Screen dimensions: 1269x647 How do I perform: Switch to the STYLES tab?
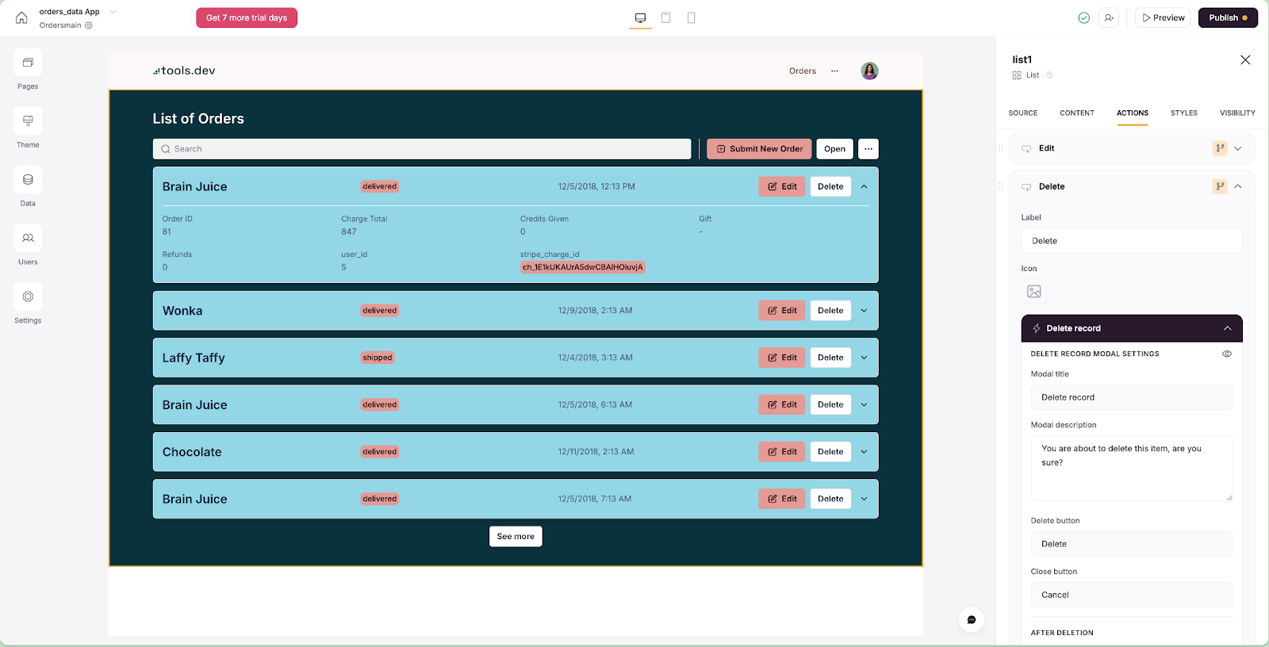[1184, 113]
